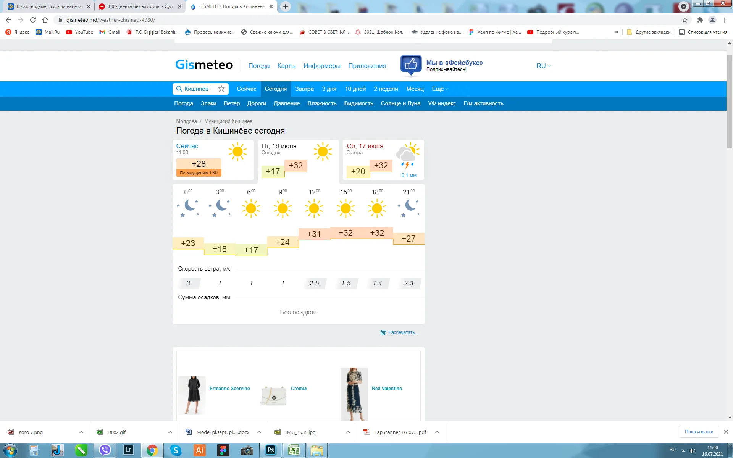This screenshot has width=733, height=458.
Task: Open the 10 дней forecast tab
Action: [355, 89]
